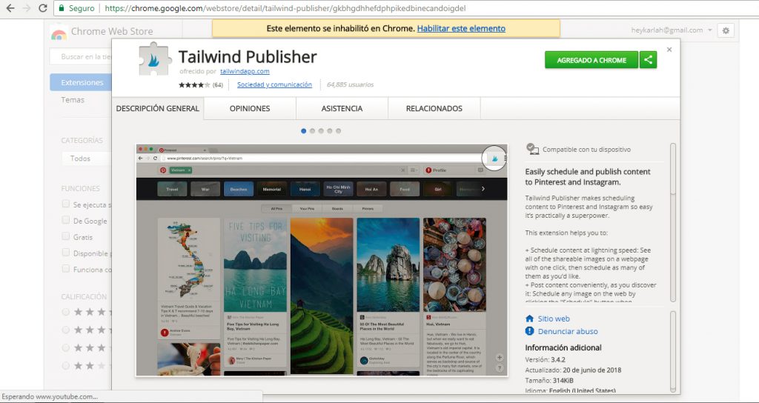Screen dimensions: 759x403
Task: Select the second star rating radio button
Action: [x=66, y=330]
